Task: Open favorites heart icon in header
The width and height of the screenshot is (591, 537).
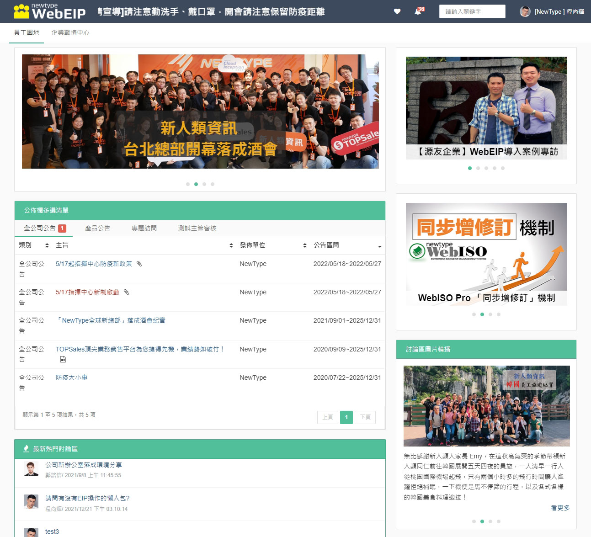Action: click(397, 11)
